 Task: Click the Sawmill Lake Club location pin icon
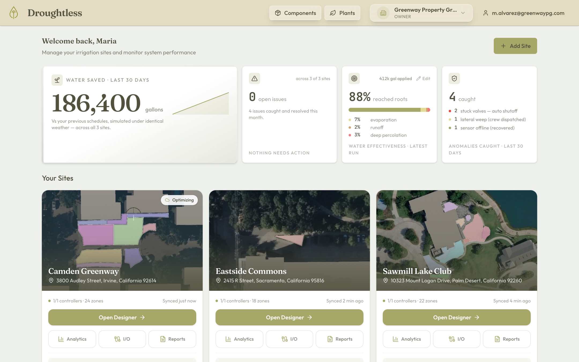385,280
